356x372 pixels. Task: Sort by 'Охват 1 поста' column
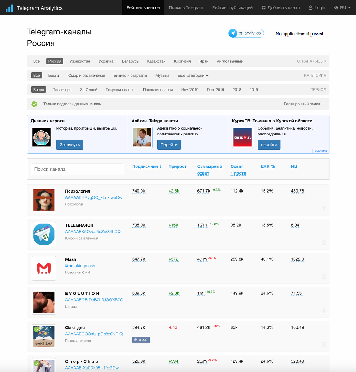click(x=238, y=170)
